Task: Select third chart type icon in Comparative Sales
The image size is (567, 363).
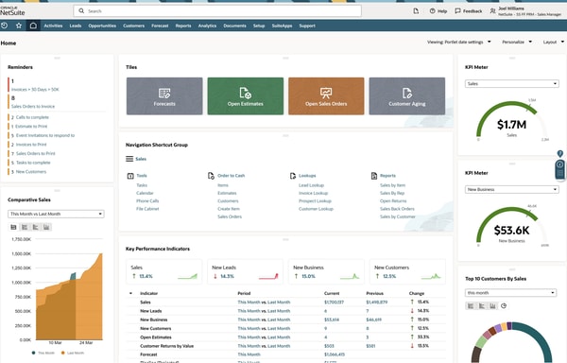Action: pyautogui.click(x=36, y=227)
